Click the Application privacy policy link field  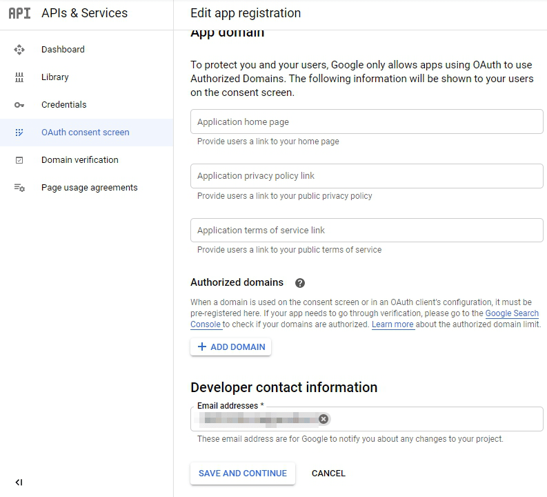[x=366, y=176]
